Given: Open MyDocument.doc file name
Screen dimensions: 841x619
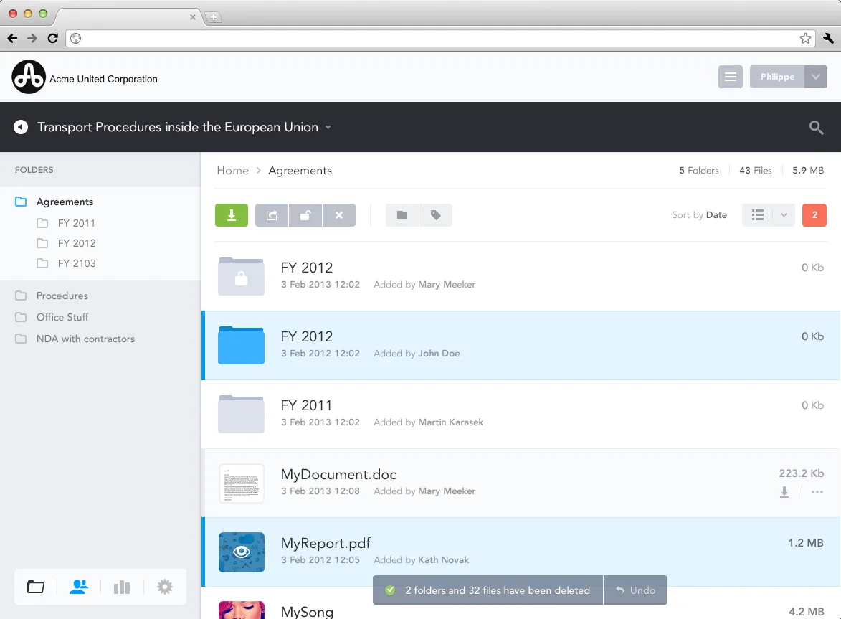Looking at the screenshot, I should [x=338, y=475].
